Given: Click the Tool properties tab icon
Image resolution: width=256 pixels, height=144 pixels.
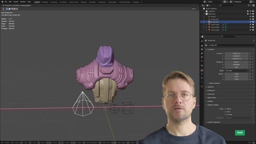Looking at the screenshot, I should click(202, 41).
